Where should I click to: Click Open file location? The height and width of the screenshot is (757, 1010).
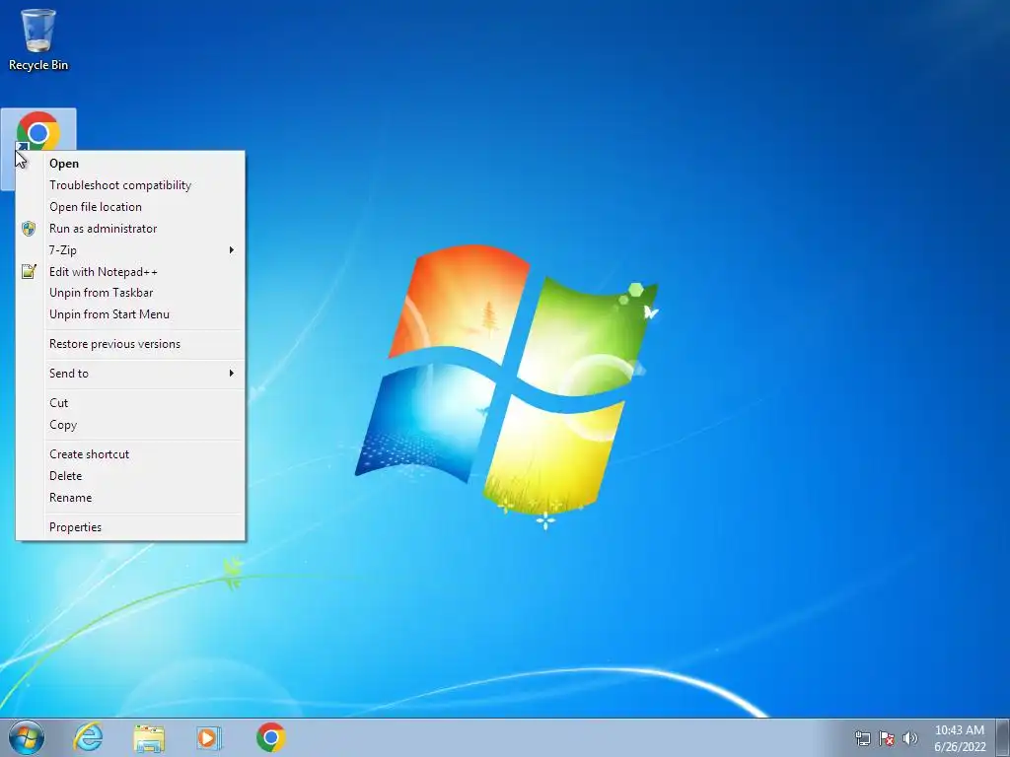click(131, 207)
